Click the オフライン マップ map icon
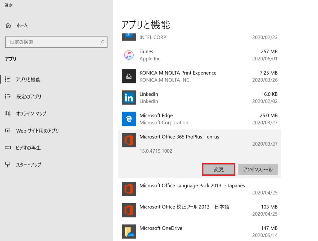This screenshot has height=241, width=318. click(8, 113)
